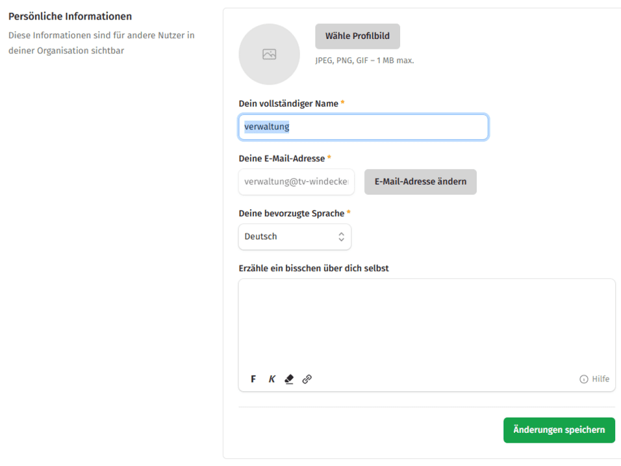Image resolution: width=621 pixels, height=466 pixels.
Task: Click the Deine E-Mail-Adresse label
Action: pos(281,159)
